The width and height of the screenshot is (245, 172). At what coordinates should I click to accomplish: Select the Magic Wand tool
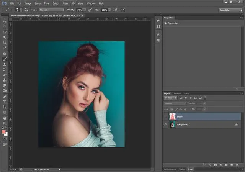click(x=5, y=38)
